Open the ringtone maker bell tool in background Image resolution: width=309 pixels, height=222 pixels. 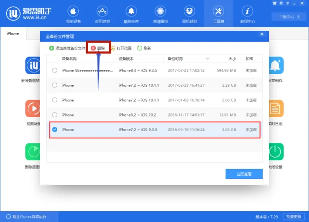tap(276, 65)
